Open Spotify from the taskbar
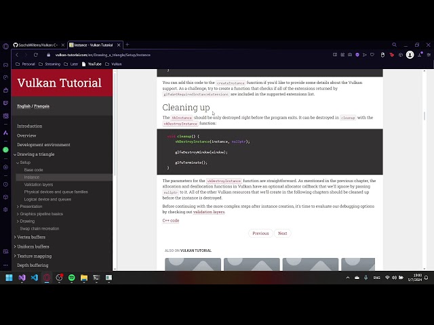This screenshot has width=434, height=325. tap(72, 278)
